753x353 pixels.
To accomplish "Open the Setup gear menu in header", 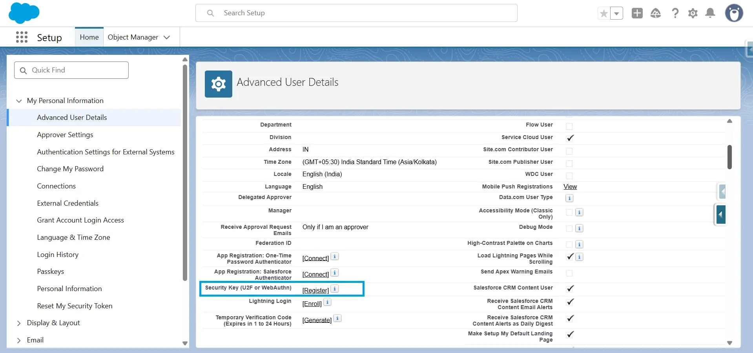I will [x=693, y=13].
